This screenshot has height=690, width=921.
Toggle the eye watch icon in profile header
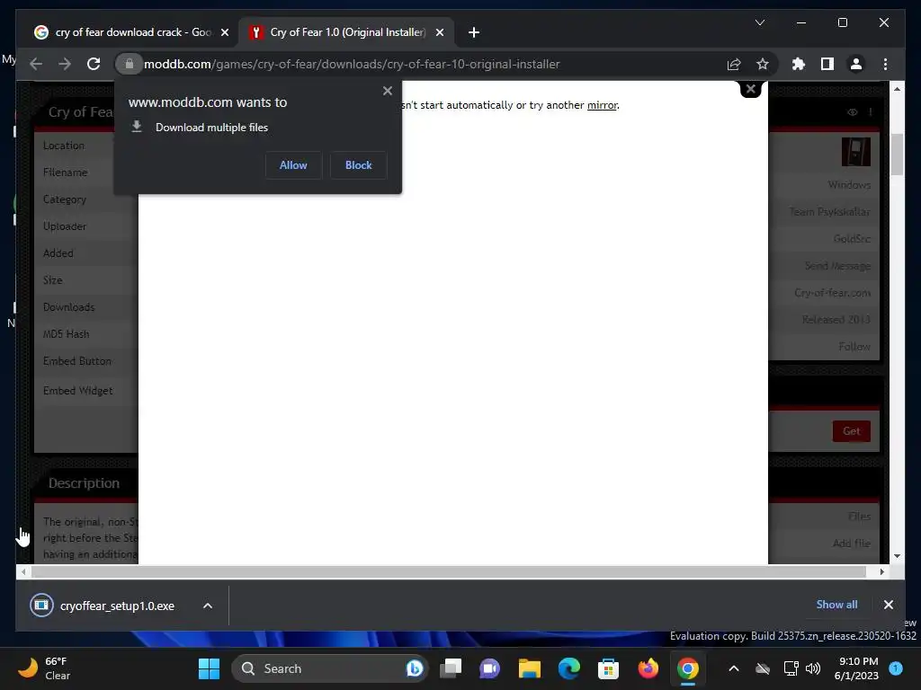(852, 112)
